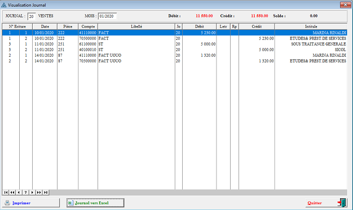Click the Solde value 0.00
Viewport: 353px width, 210px height.
click(x=314, y=16)
